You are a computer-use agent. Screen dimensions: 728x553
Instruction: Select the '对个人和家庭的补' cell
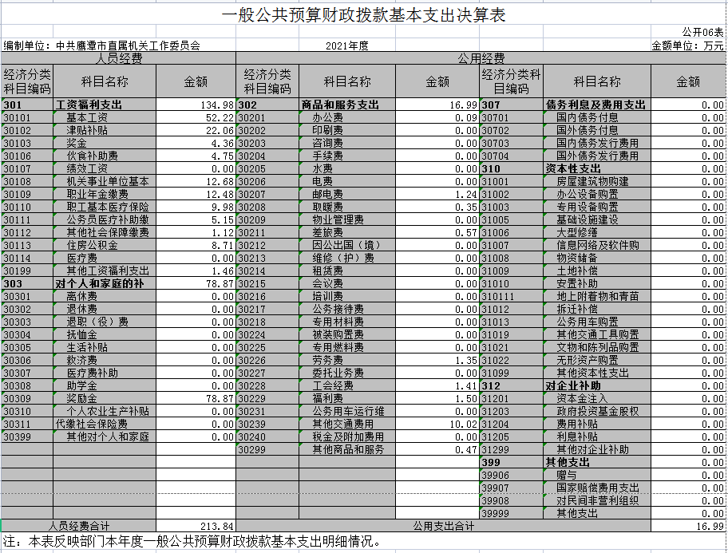click(x=105, y=283)
